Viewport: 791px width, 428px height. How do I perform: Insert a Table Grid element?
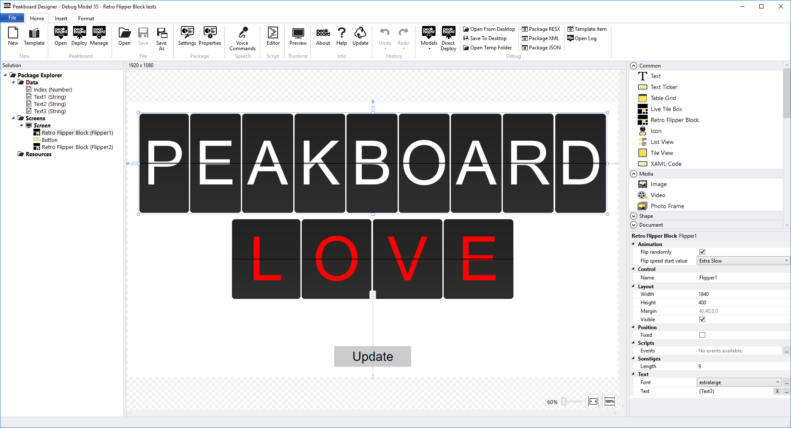pyautogui.click(x=663, y=98)
